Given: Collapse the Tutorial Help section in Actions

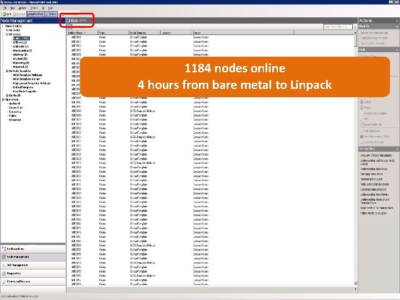Looking at the screenshot, I should pos(397,149).
